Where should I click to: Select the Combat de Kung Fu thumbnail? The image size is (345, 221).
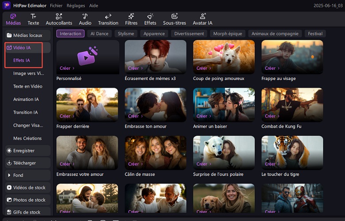(292, 104)
